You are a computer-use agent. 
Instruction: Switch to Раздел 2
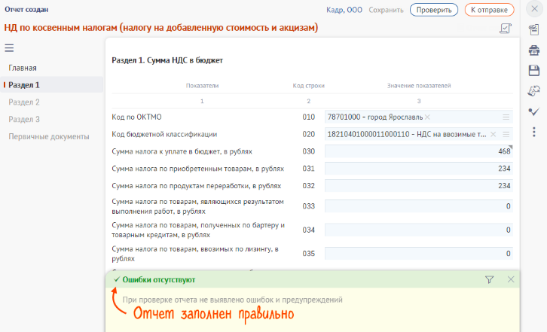click(24, 102)
